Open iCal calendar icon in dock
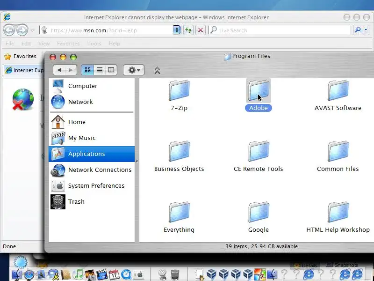This screenshot has height=281, width=374. click(x=114, y=274)
